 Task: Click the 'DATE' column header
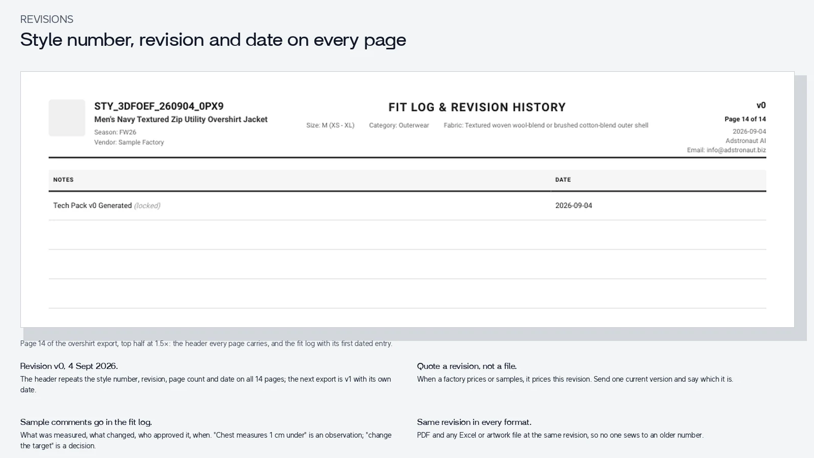(x=563, y=180)
